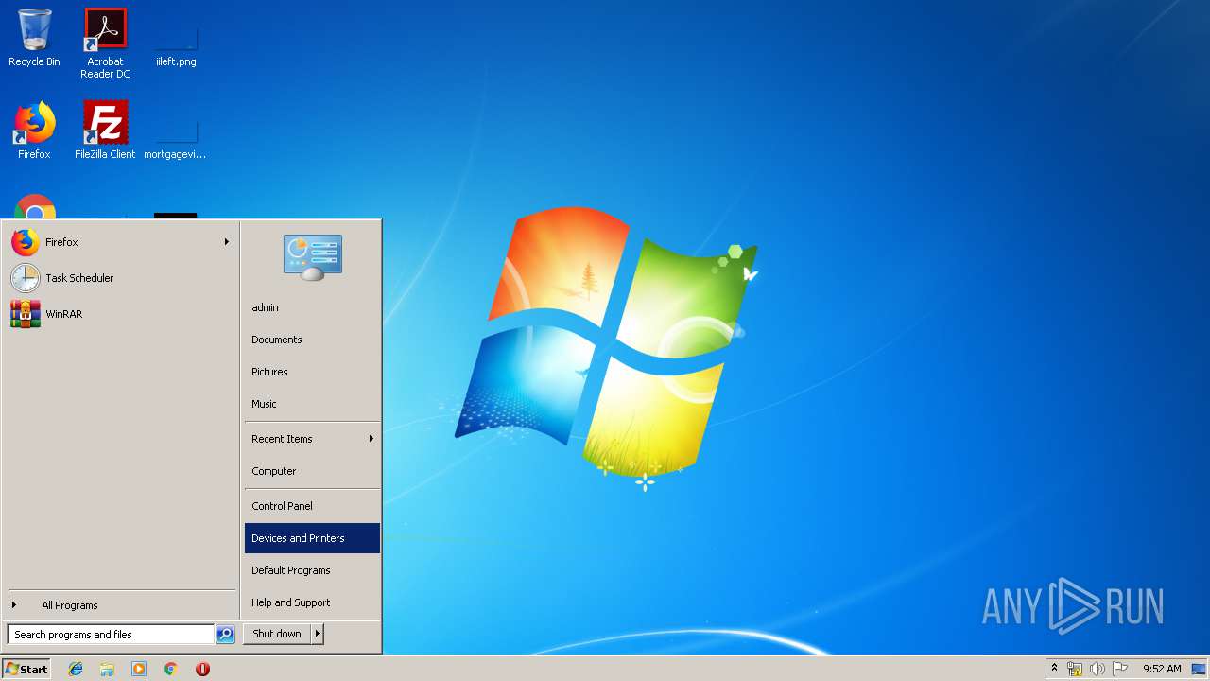Open the admin user folder

coord(312,307)
